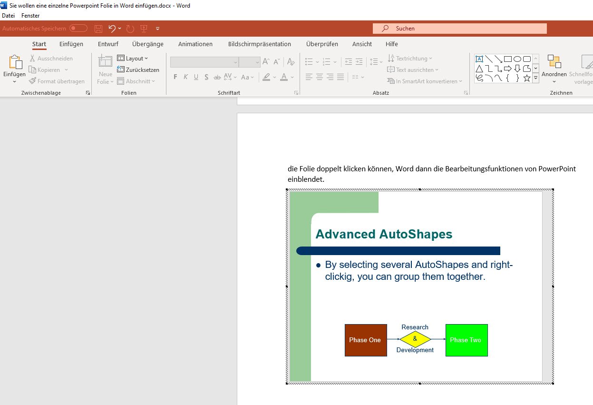The width and height of the screenshot is (593, 405).
Task: Pick the oval shape from shapes gallery
Action: coord(517,59)
